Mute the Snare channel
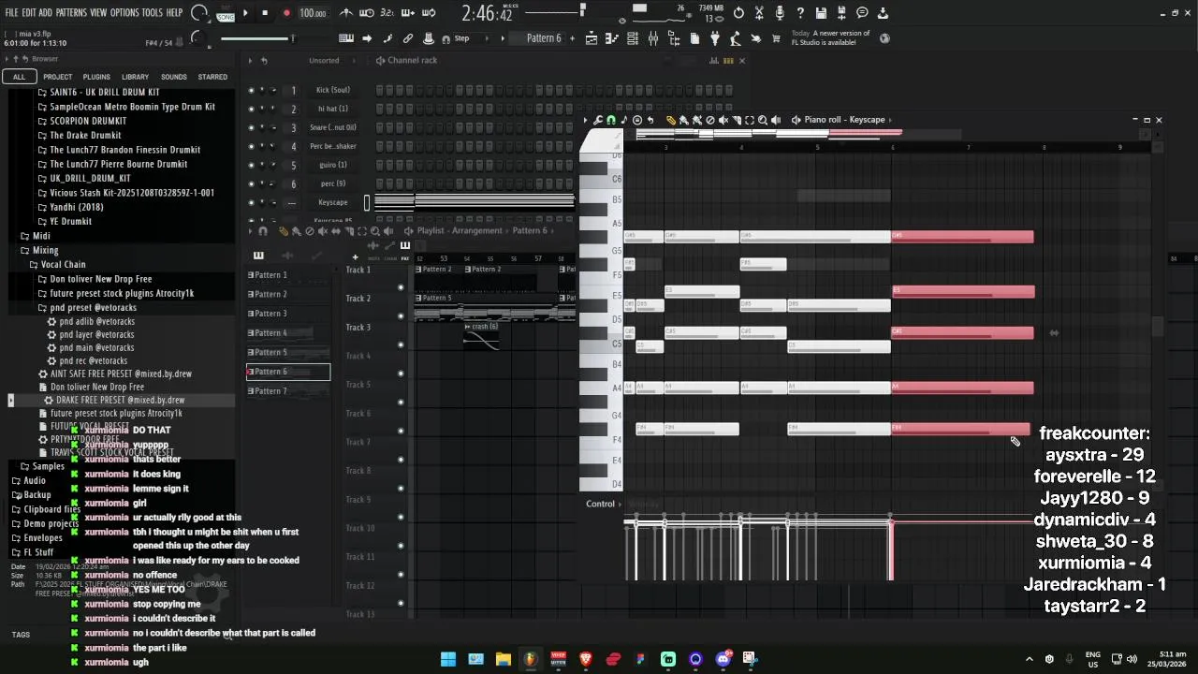This screenshot has width=1198, height=674. 251,127
